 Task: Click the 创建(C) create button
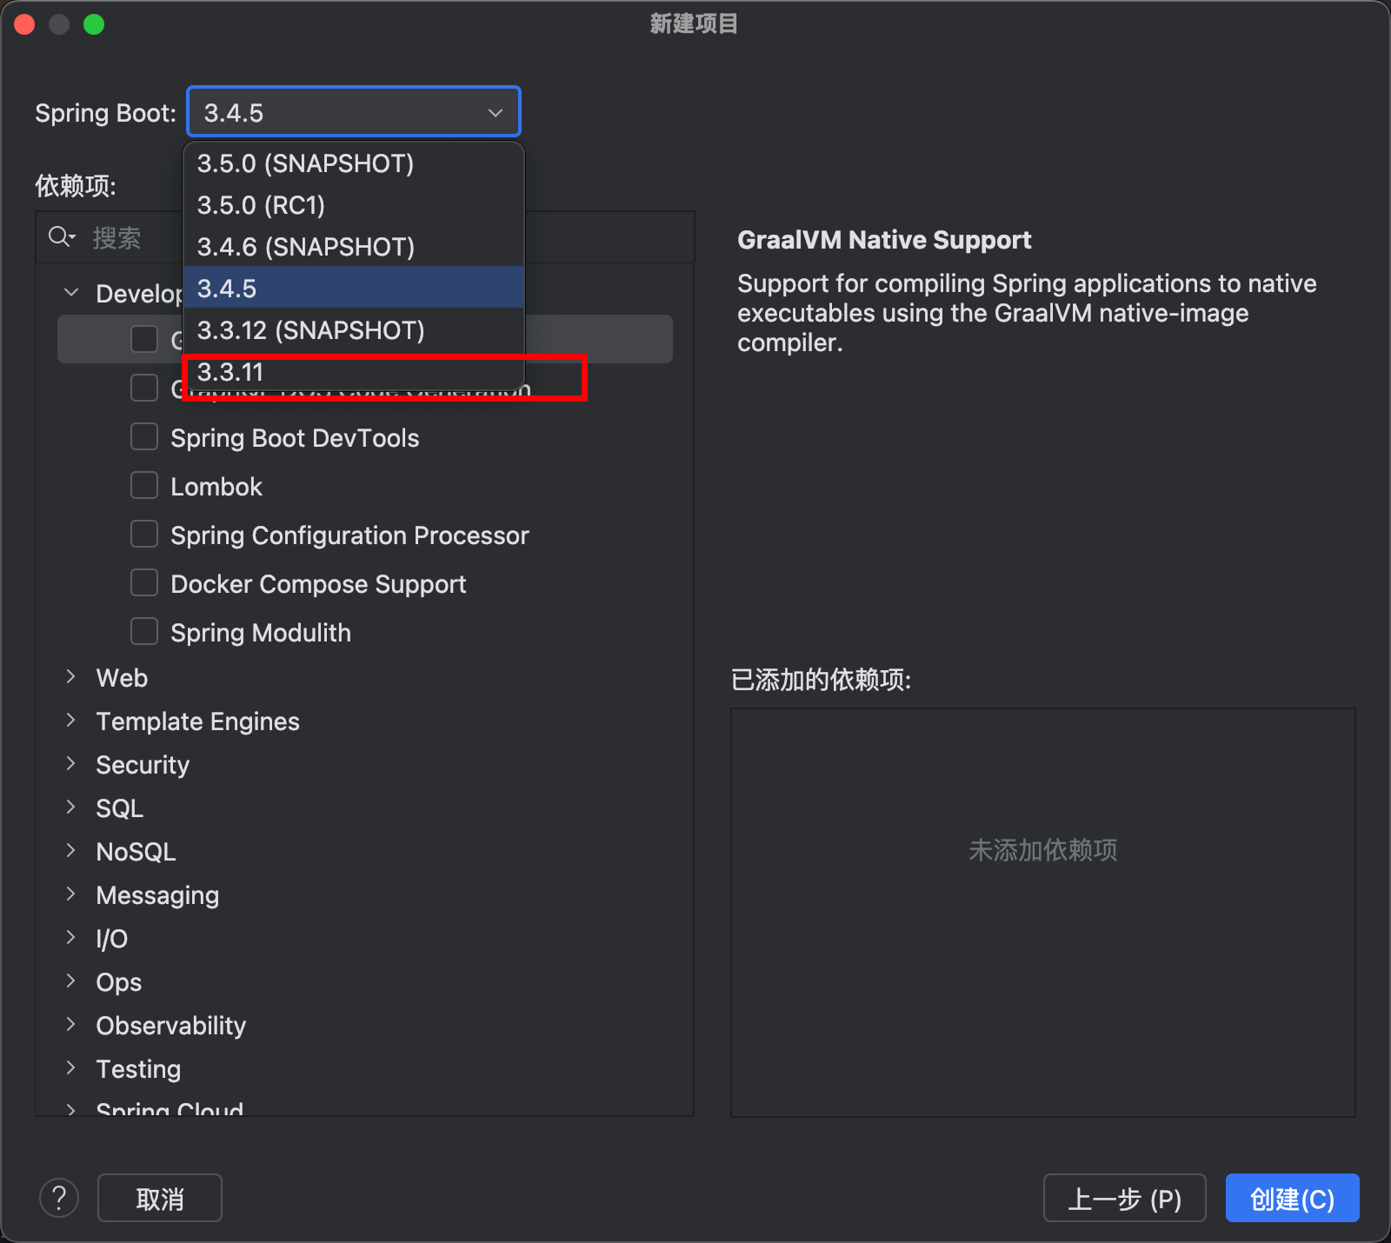point(1292,1199)
